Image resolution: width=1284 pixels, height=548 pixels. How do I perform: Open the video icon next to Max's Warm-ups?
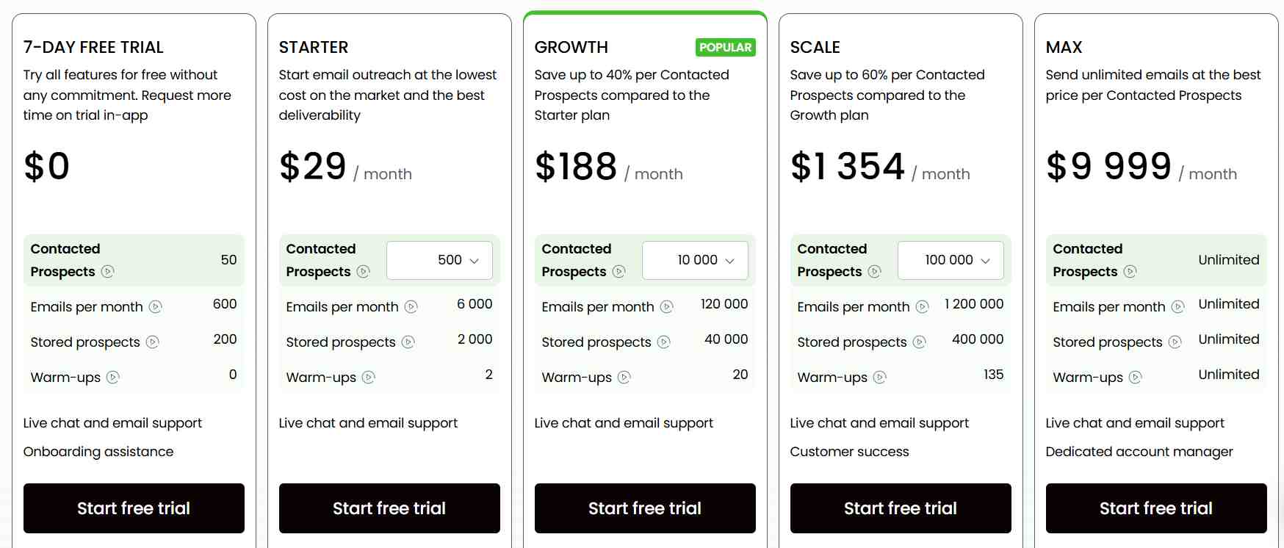(1136, 378)
